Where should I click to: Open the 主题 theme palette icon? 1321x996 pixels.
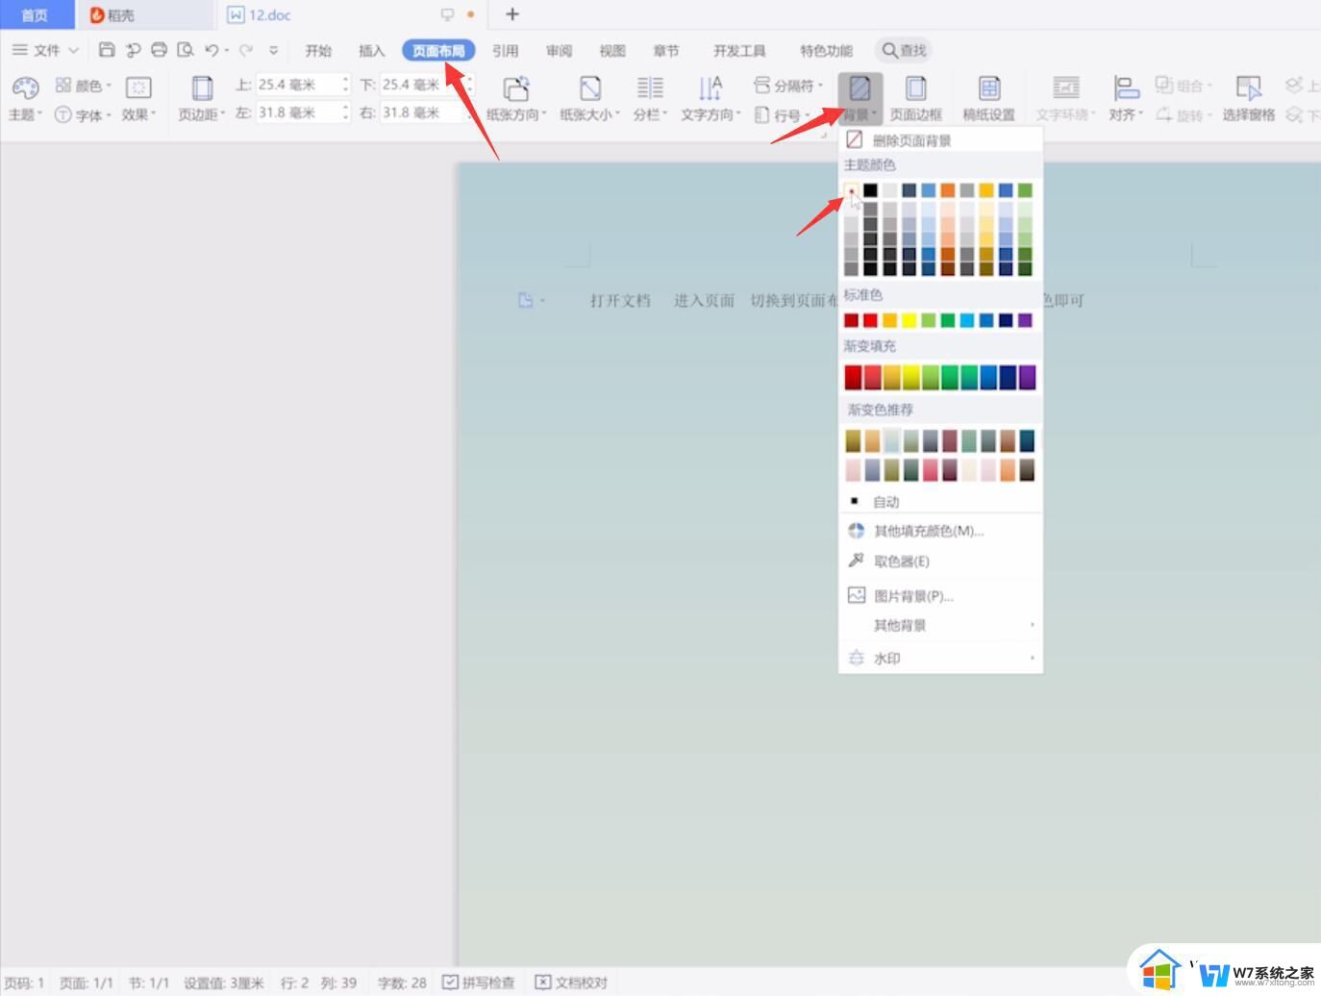point(25,88)
